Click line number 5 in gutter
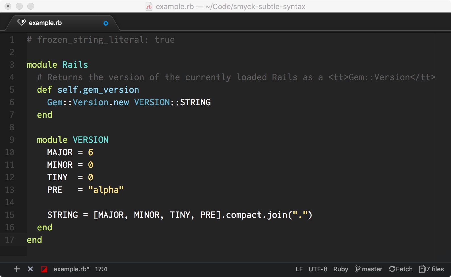The width and height of the screenshot is (451, 277). (12, 90)
